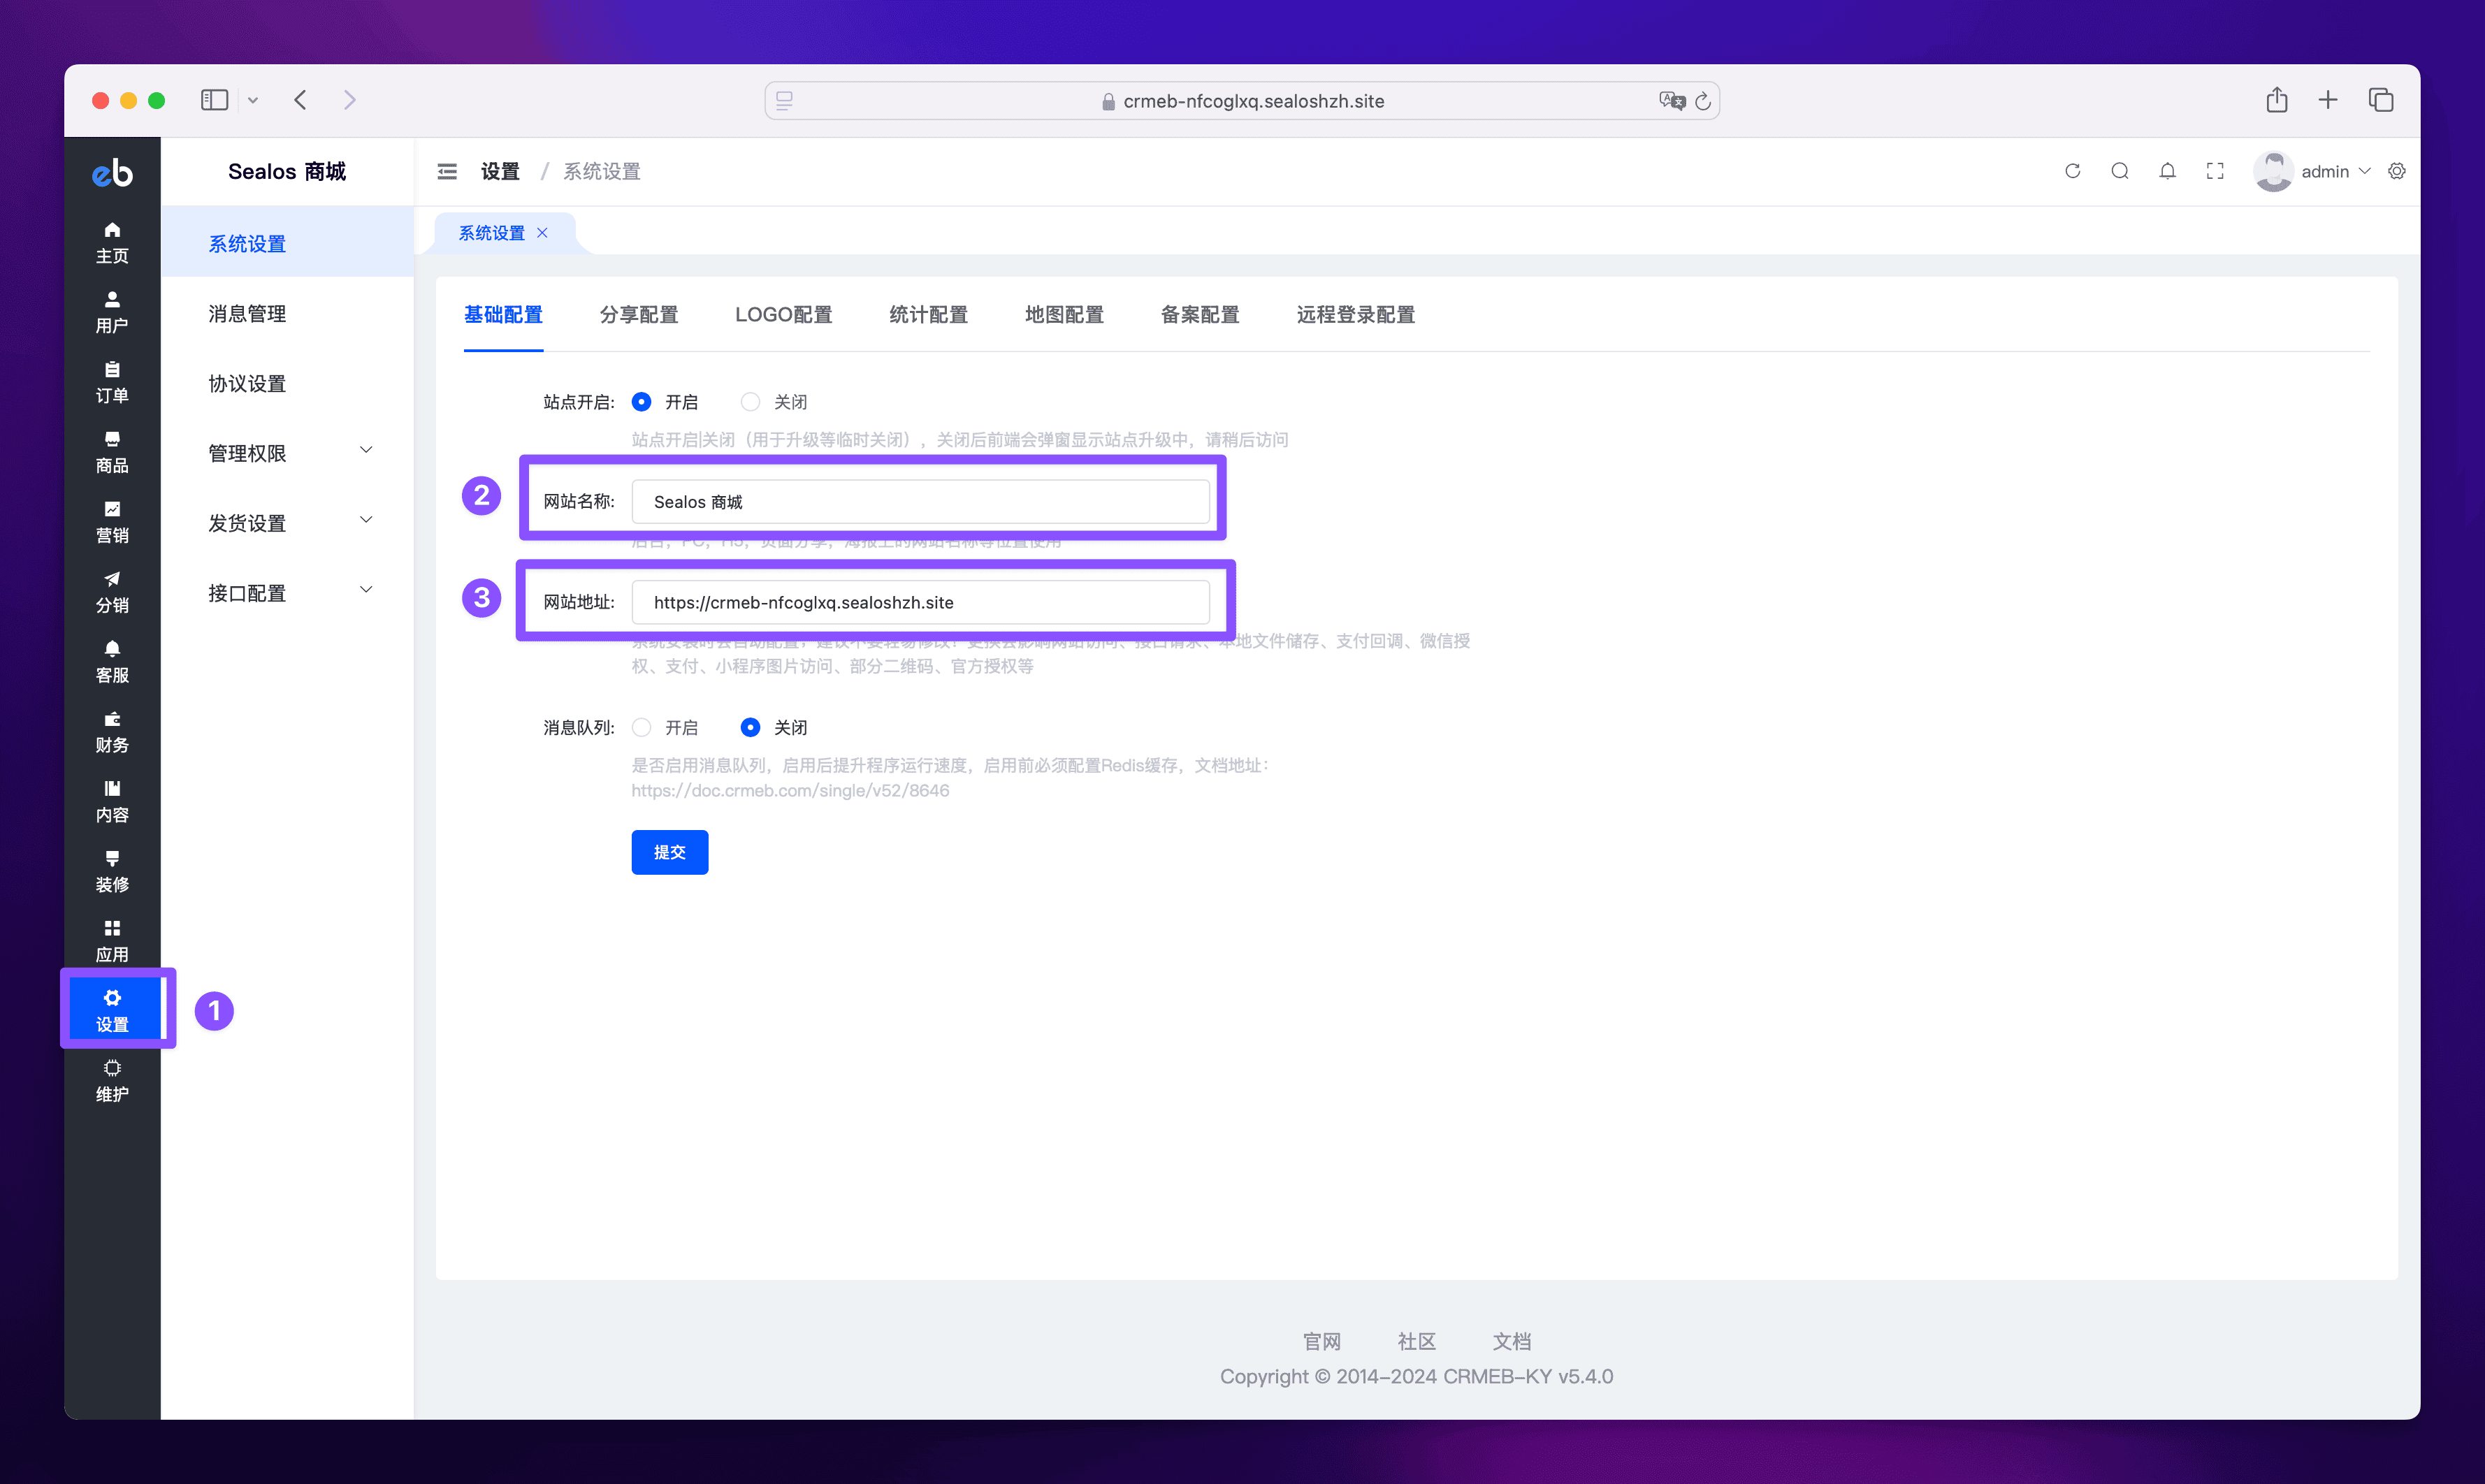The width and height of the screenshot is (2485, 1484).
Task: Open the 官网 footer link
Action: click(x=1321, y=1341)
